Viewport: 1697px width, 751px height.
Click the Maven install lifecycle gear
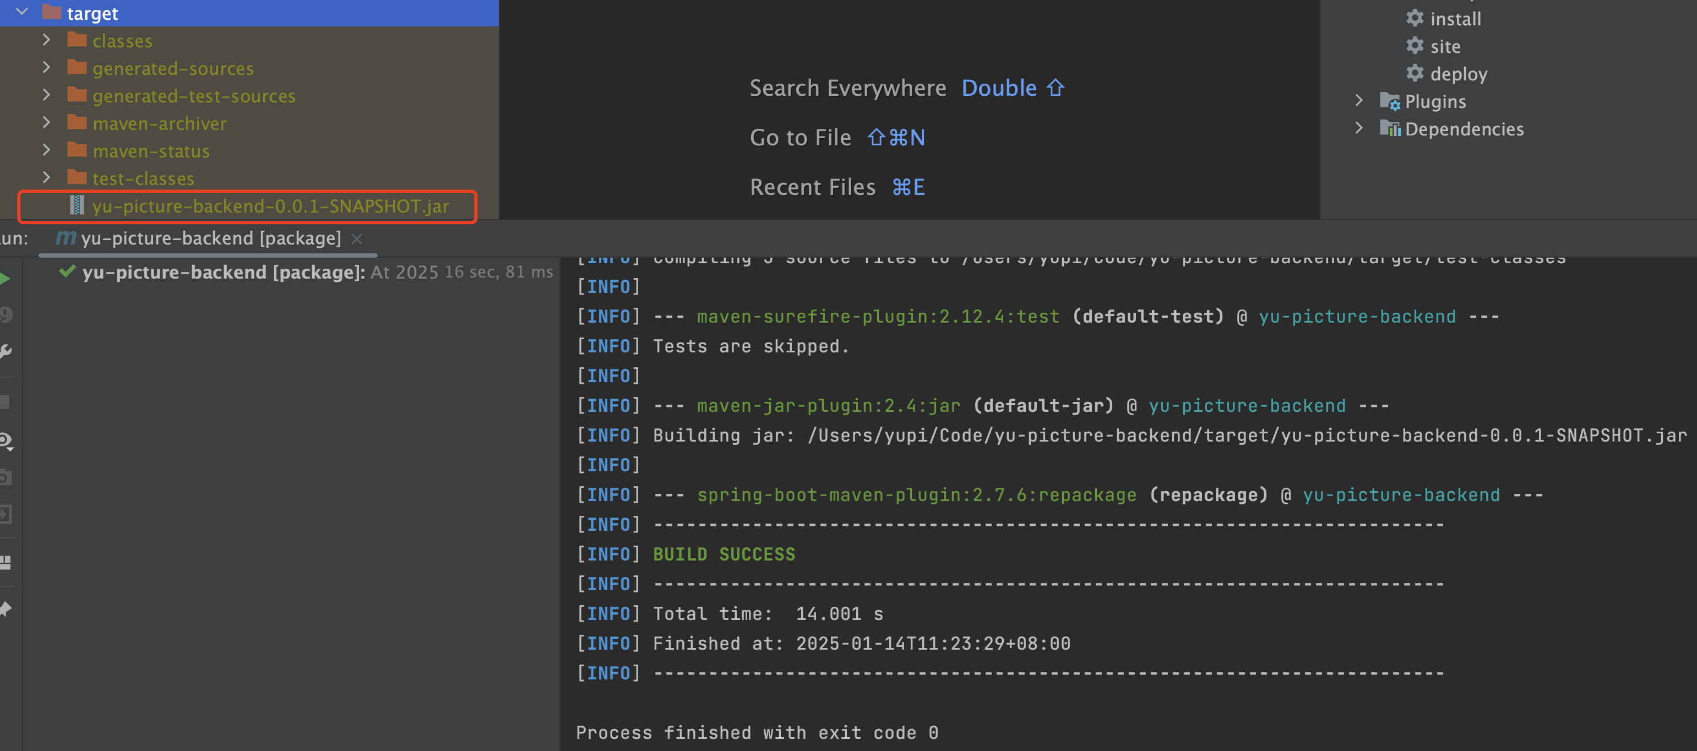point(1415,19)
